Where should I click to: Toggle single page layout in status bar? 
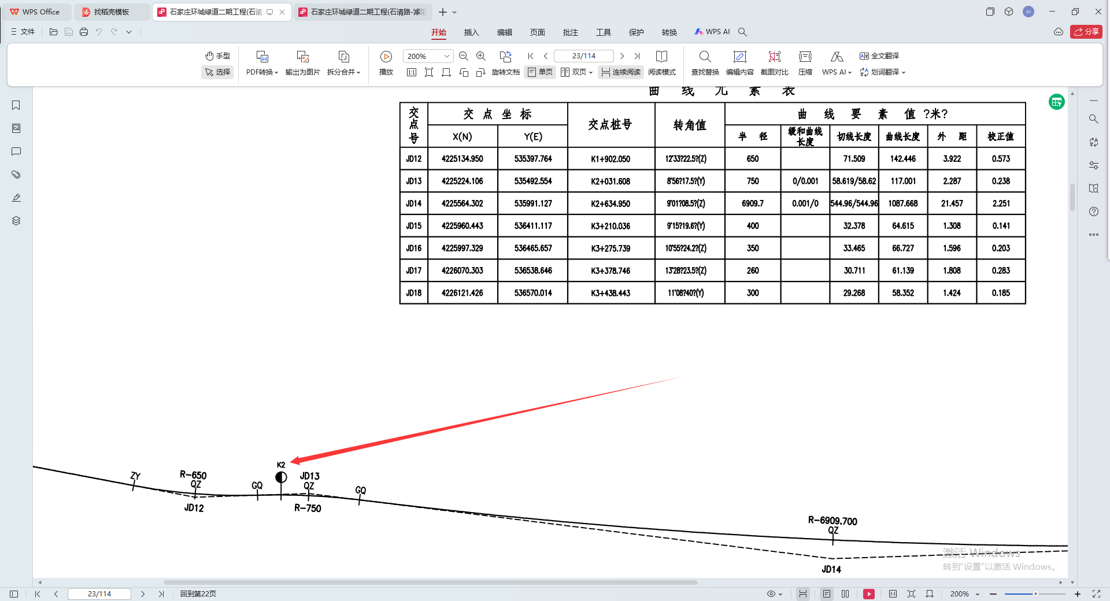click(x=827, y=594)
